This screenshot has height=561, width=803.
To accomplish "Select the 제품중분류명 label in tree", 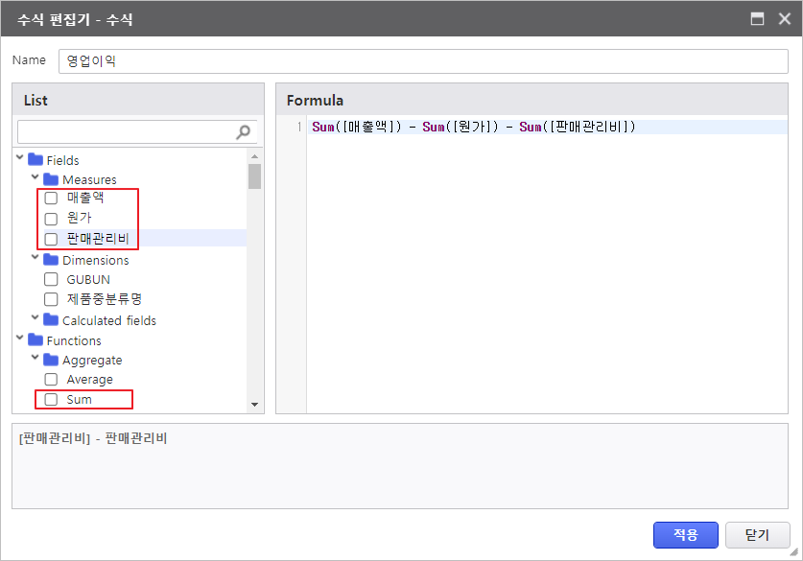I will click(104, 299).
